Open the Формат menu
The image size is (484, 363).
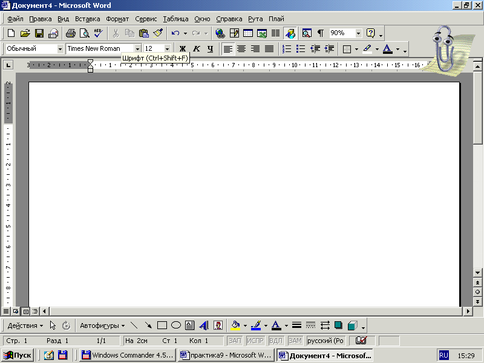(x=117, y=19)
